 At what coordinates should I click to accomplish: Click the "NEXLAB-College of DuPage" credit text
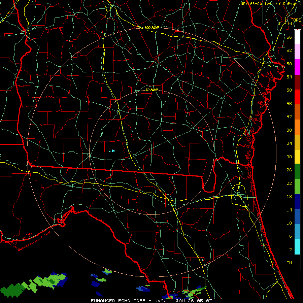(x=269, y=4)
